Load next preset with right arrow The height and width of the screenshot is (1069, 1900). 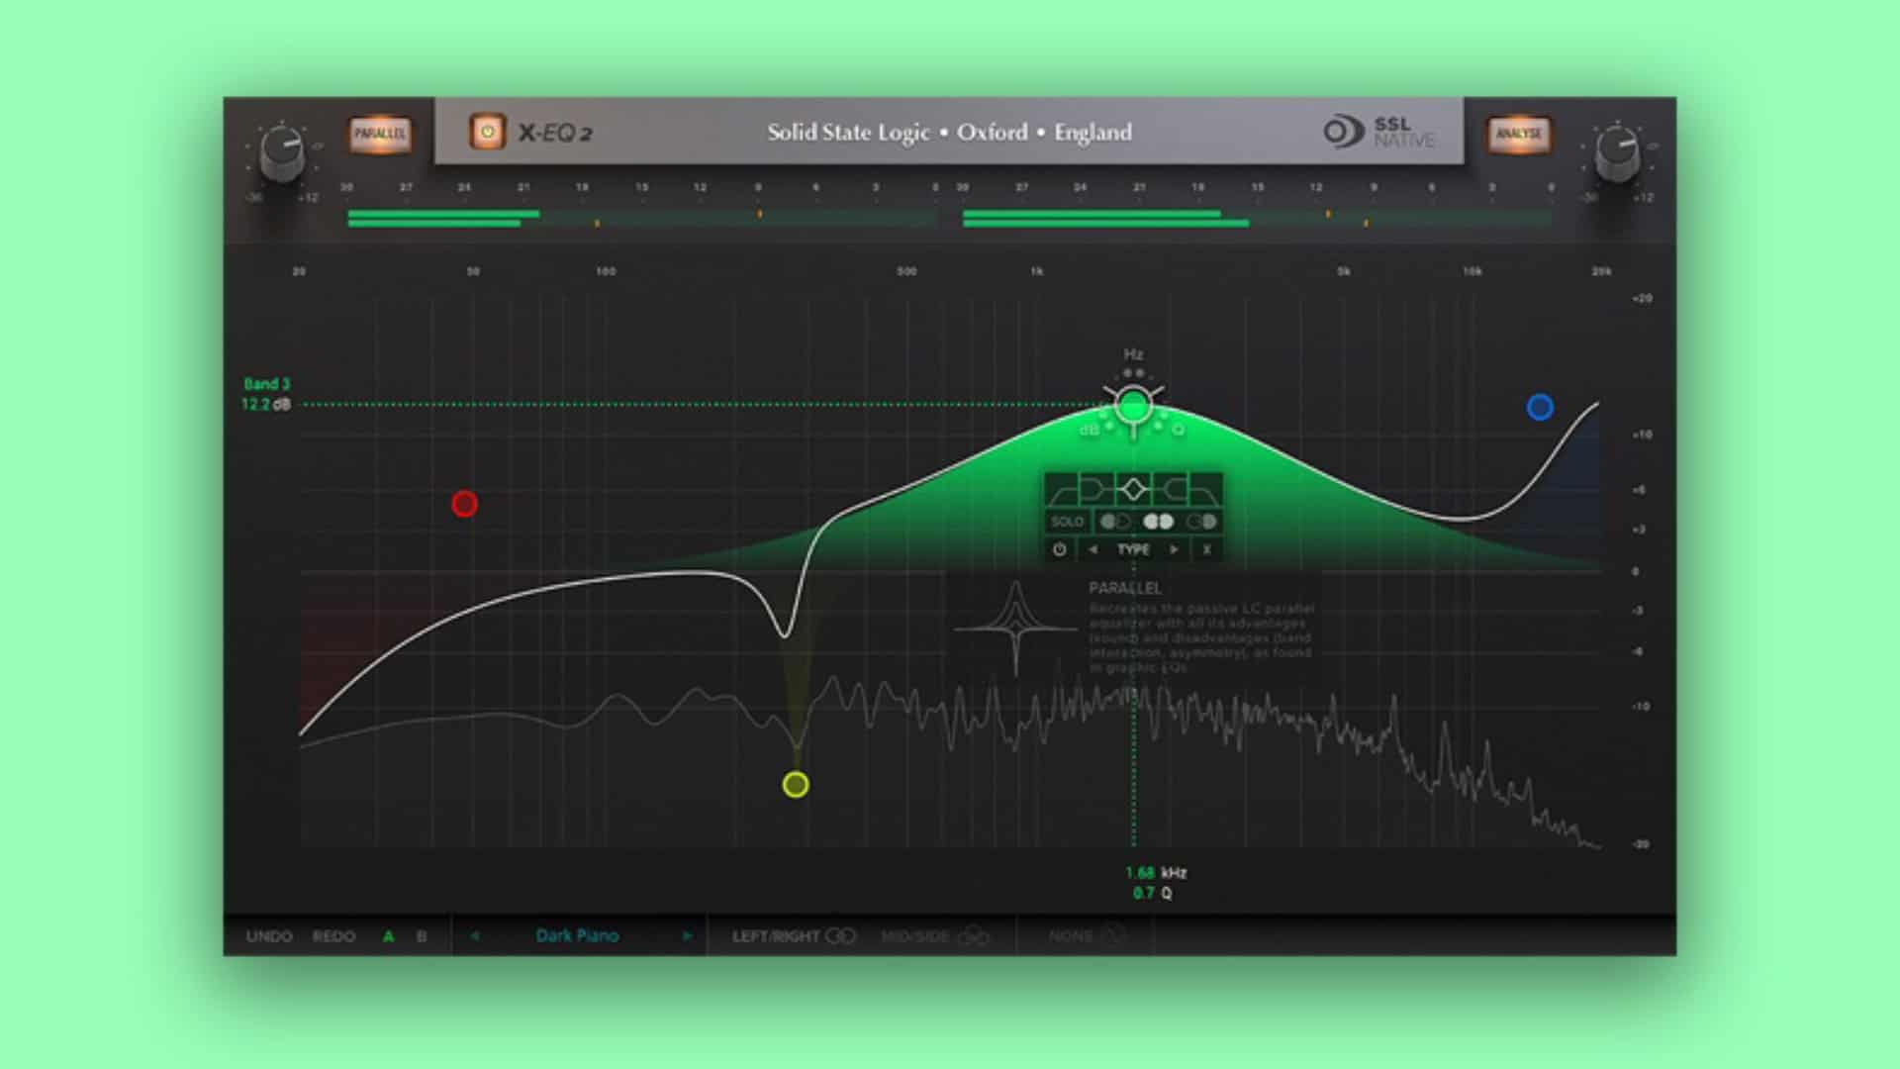coord(686,935)
